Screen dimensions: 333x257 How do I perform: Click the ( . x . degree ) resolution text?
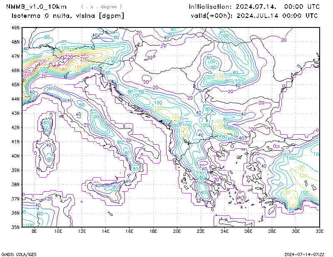[102, 7]
